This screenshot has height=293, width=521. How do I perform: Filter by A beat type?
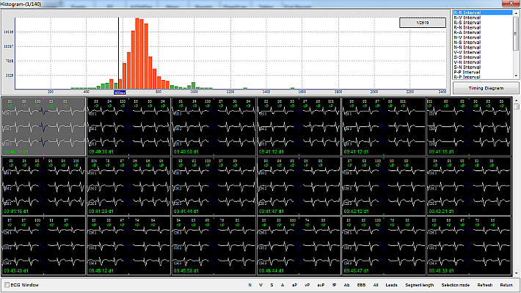click(x=283, y=285)
